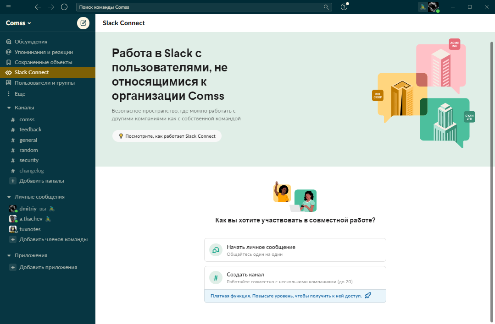The height and width of the screenshot is (324, 495).
Task: Open the feedback channel
Action: point(30,130)
